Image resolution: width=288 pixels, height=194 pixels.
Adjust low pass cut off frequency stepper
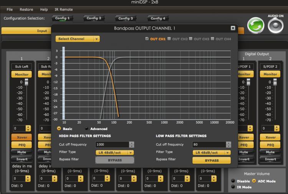pyautogui.click(x=228, y=145)
